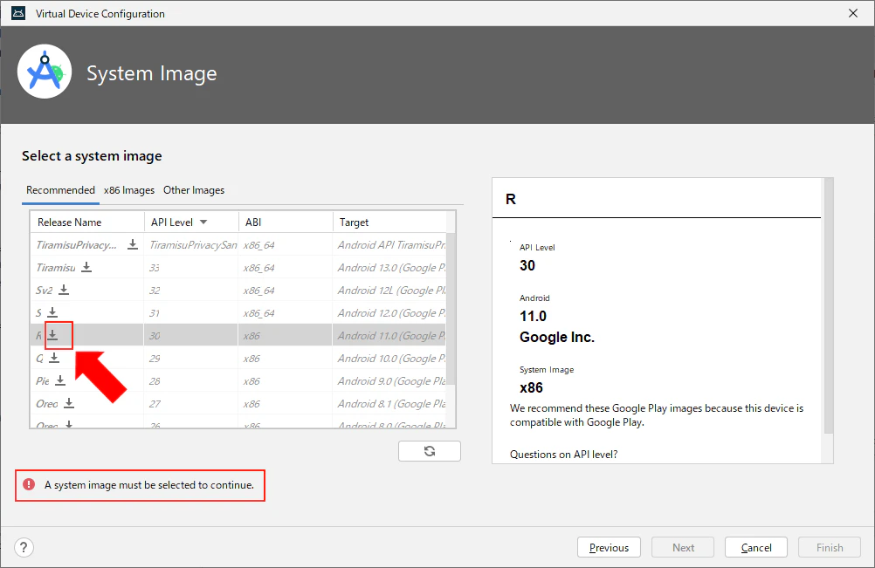Download the TiramisuPrivacy system image
875x568 pixels.
pos(132,244)
